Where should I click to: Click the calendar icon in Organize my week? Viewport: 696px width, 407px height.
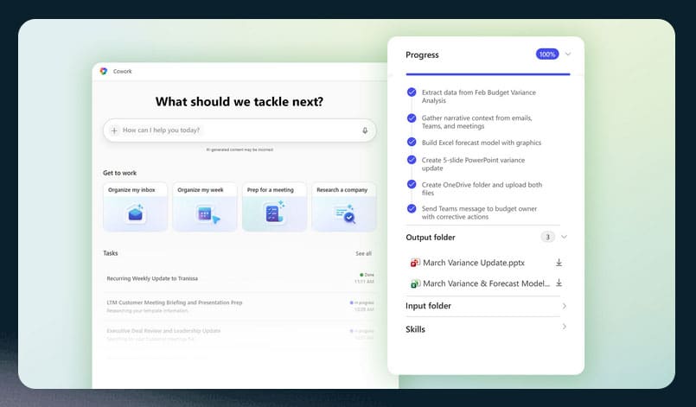point(207,215)
